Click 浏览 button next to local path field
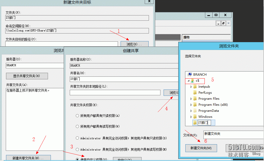 pos(171,93)
